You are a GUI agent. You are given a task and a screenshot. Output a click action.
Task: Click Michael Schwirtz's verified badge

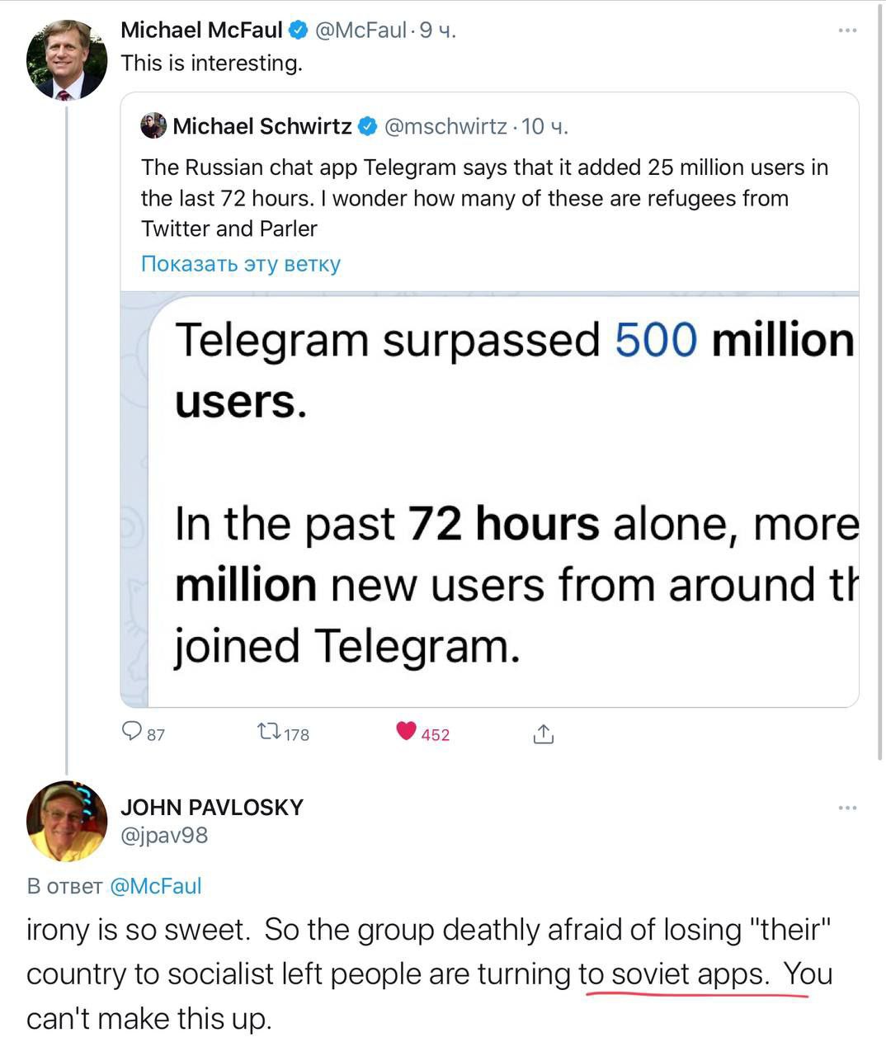tap(368, 126)
